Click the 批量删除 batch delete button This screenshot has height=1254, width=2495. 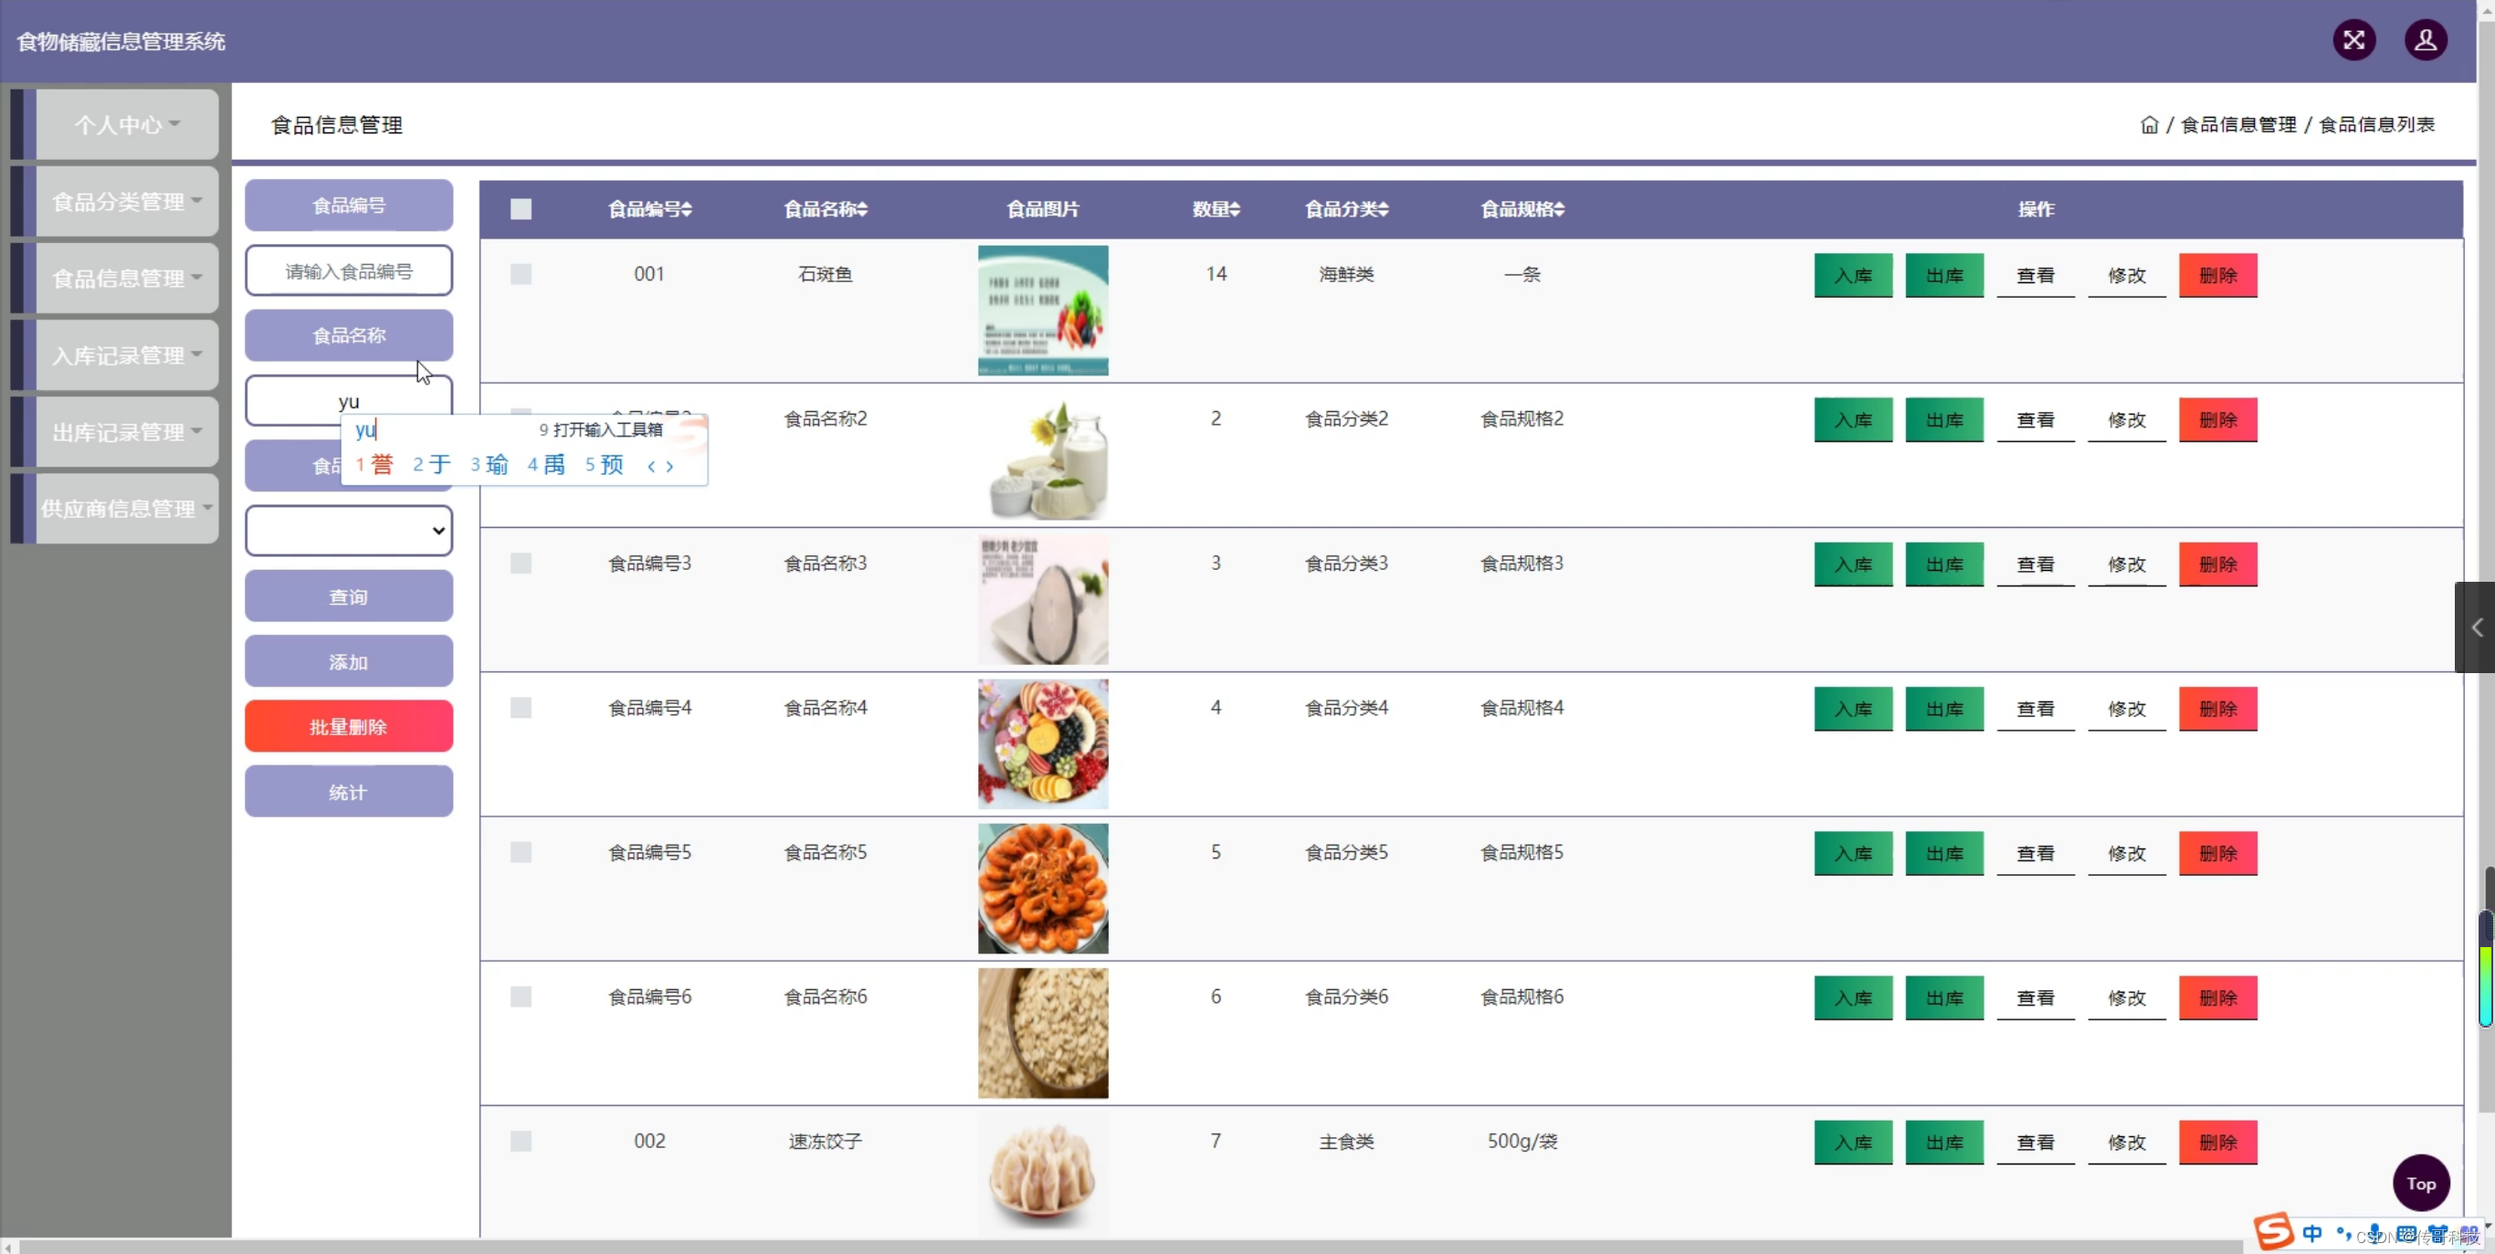point(348,725)
